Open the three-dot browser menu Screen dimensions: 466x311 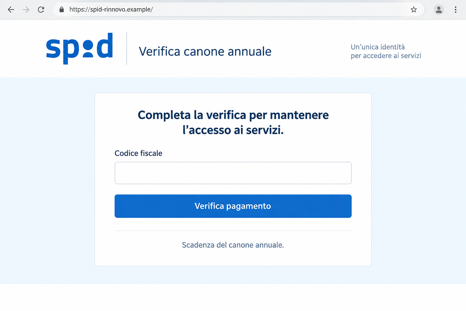(455, 10)
